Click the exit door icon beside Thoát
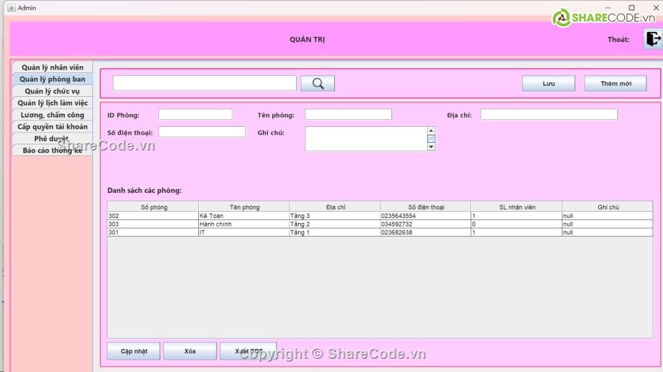Screen dimensions: 663x372 coord(653,40)
